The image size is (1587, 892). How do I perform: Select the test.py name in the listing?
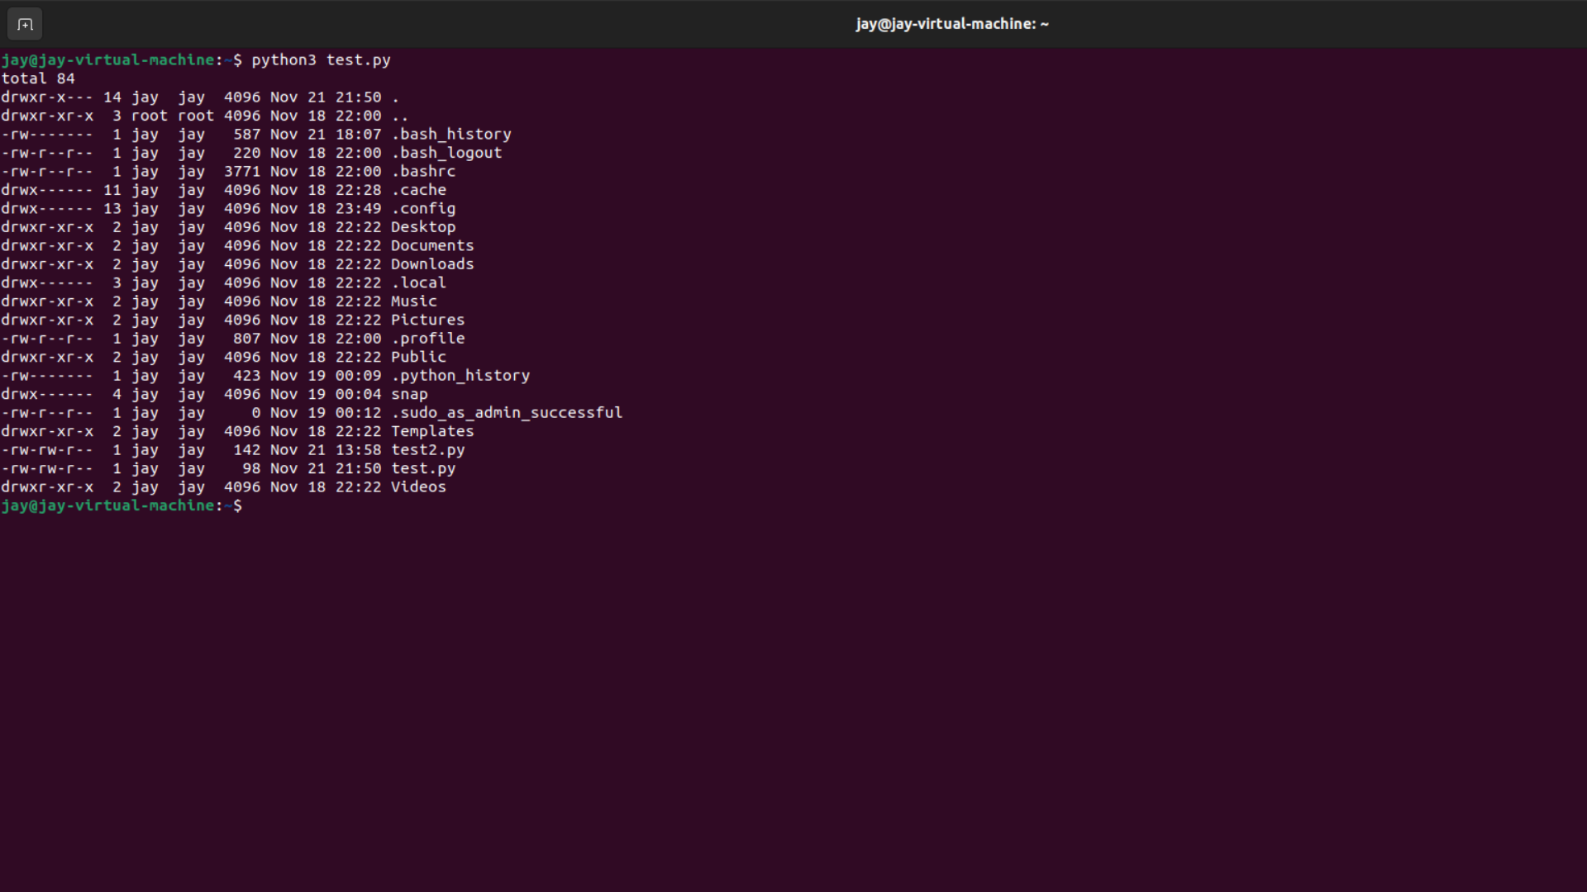coord(423,469)
